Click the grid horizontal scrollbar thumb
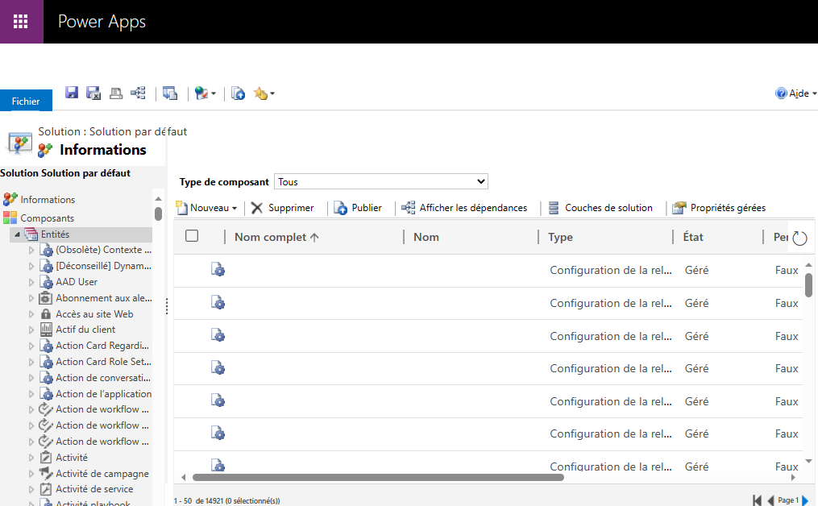Screen dimensions: 818x506 point(378,477)
